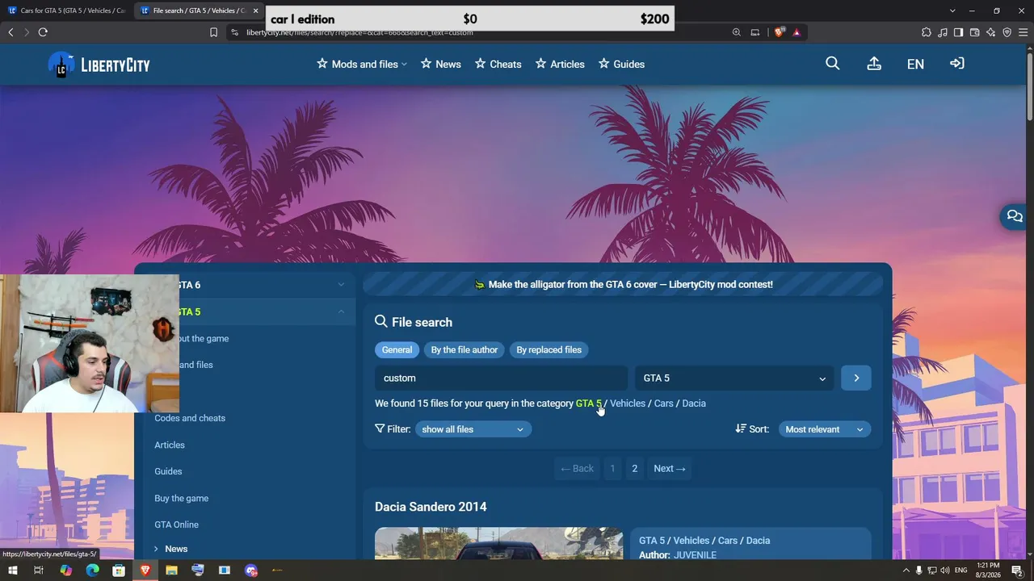Image resolution: width=1034 pixels, height=581 pixels.
Task: Click the zoom magnifier icon in the address bar
Action: click(x=737, y=32)
